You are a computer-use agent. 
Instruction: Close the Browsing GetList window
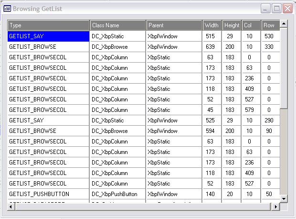(287, 9)
